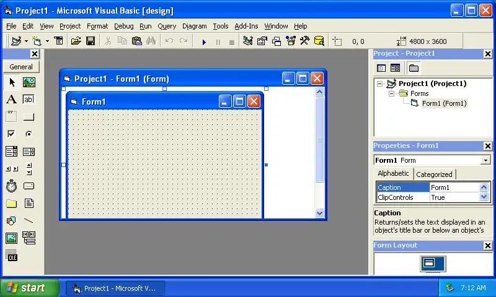Click the Add Standard EXE Project toolbar icon
The height and width of the screenshot is (297, 496).
16,41
